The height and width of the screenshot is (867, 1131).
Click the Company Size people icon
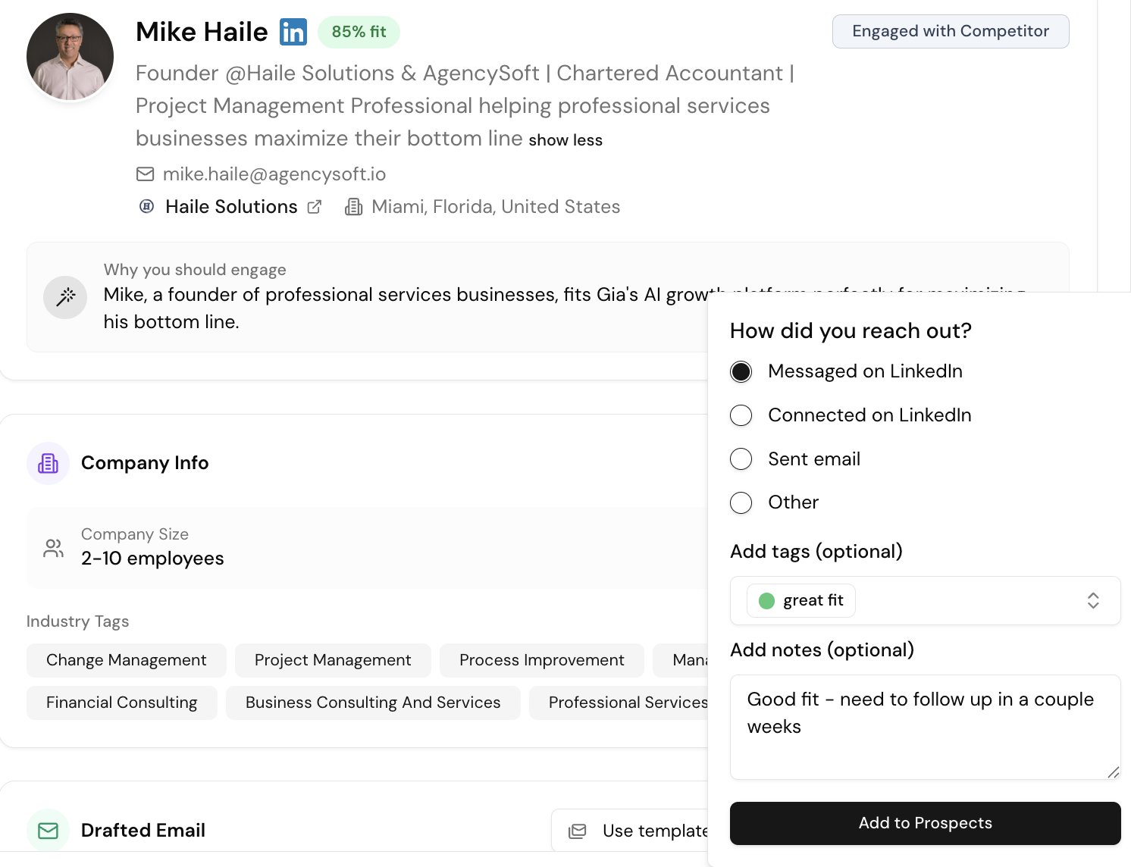tap(54, 548)
